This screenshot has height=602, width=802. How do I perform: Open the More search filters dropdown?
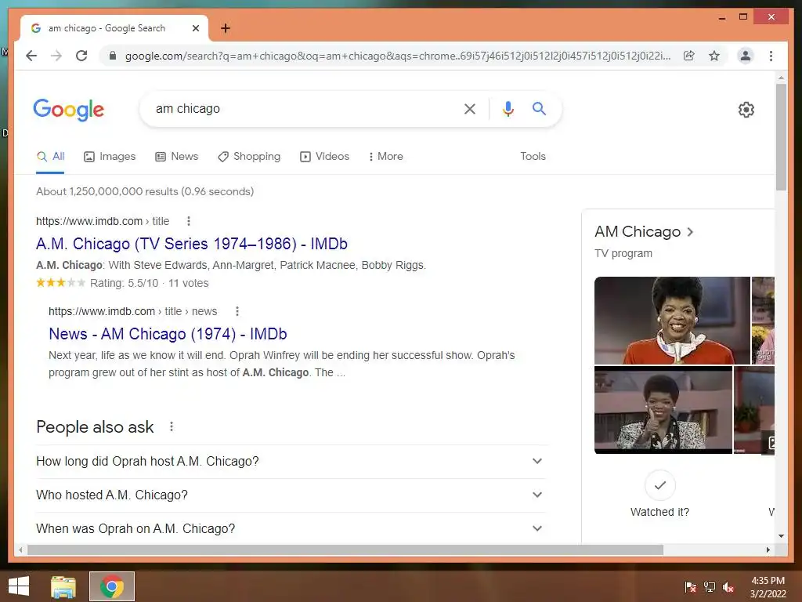[x=385, y=156]
